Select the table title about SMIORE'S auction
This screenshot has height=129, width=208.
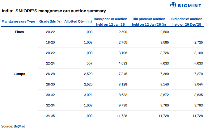click(x=54, y=11)
